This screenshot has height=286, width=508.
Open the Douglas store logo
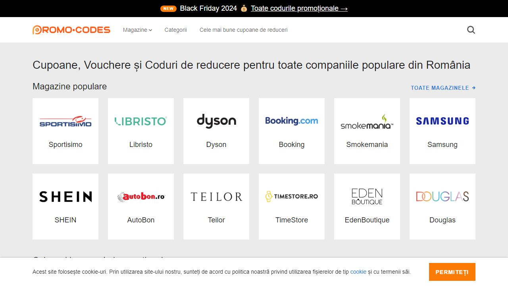point(442,196)
